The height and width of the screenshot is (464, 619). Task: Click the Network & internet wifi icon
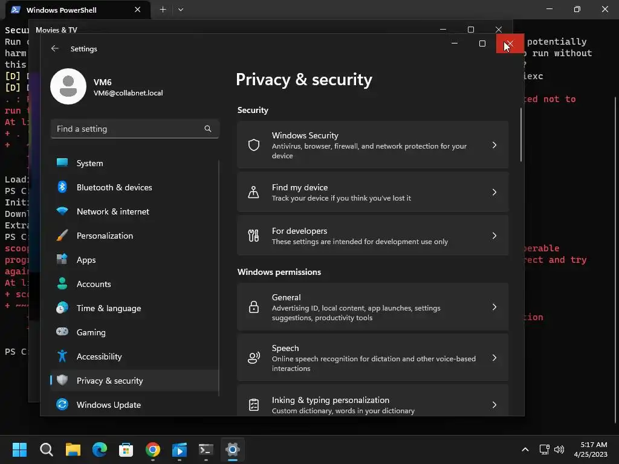[x=62, y=211]
